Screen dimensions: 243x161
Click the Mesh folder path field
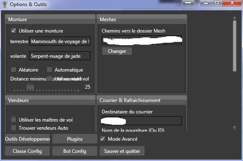(142, 40)
